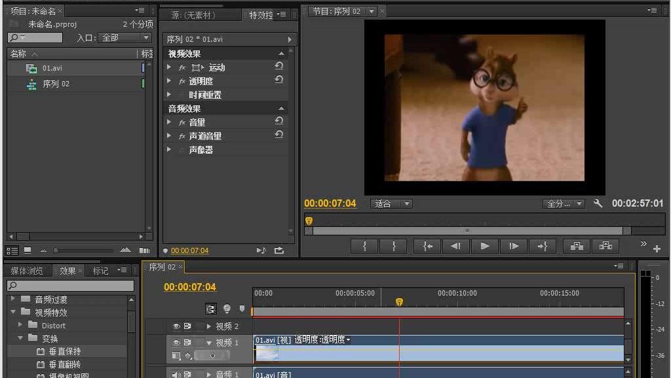Mark out point in program monitor

pyautogui.click(x=393, y=246)
